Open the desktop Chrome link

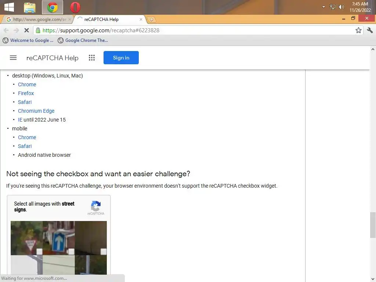tap(27, 84)
